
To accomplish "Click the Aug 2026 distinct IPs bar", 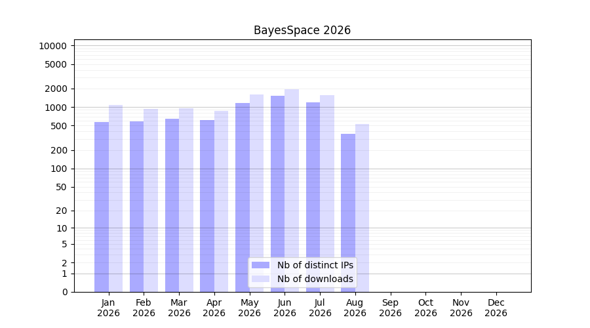I will (x=348, y=213).
